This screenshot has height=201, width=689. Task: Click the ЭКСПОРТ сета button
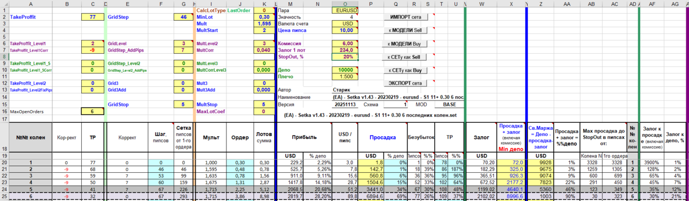[x=405, y=83]
